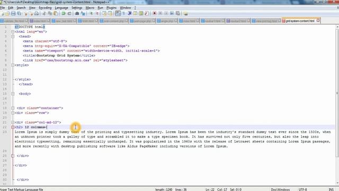Open the File menu

click(x=2, y=8)
